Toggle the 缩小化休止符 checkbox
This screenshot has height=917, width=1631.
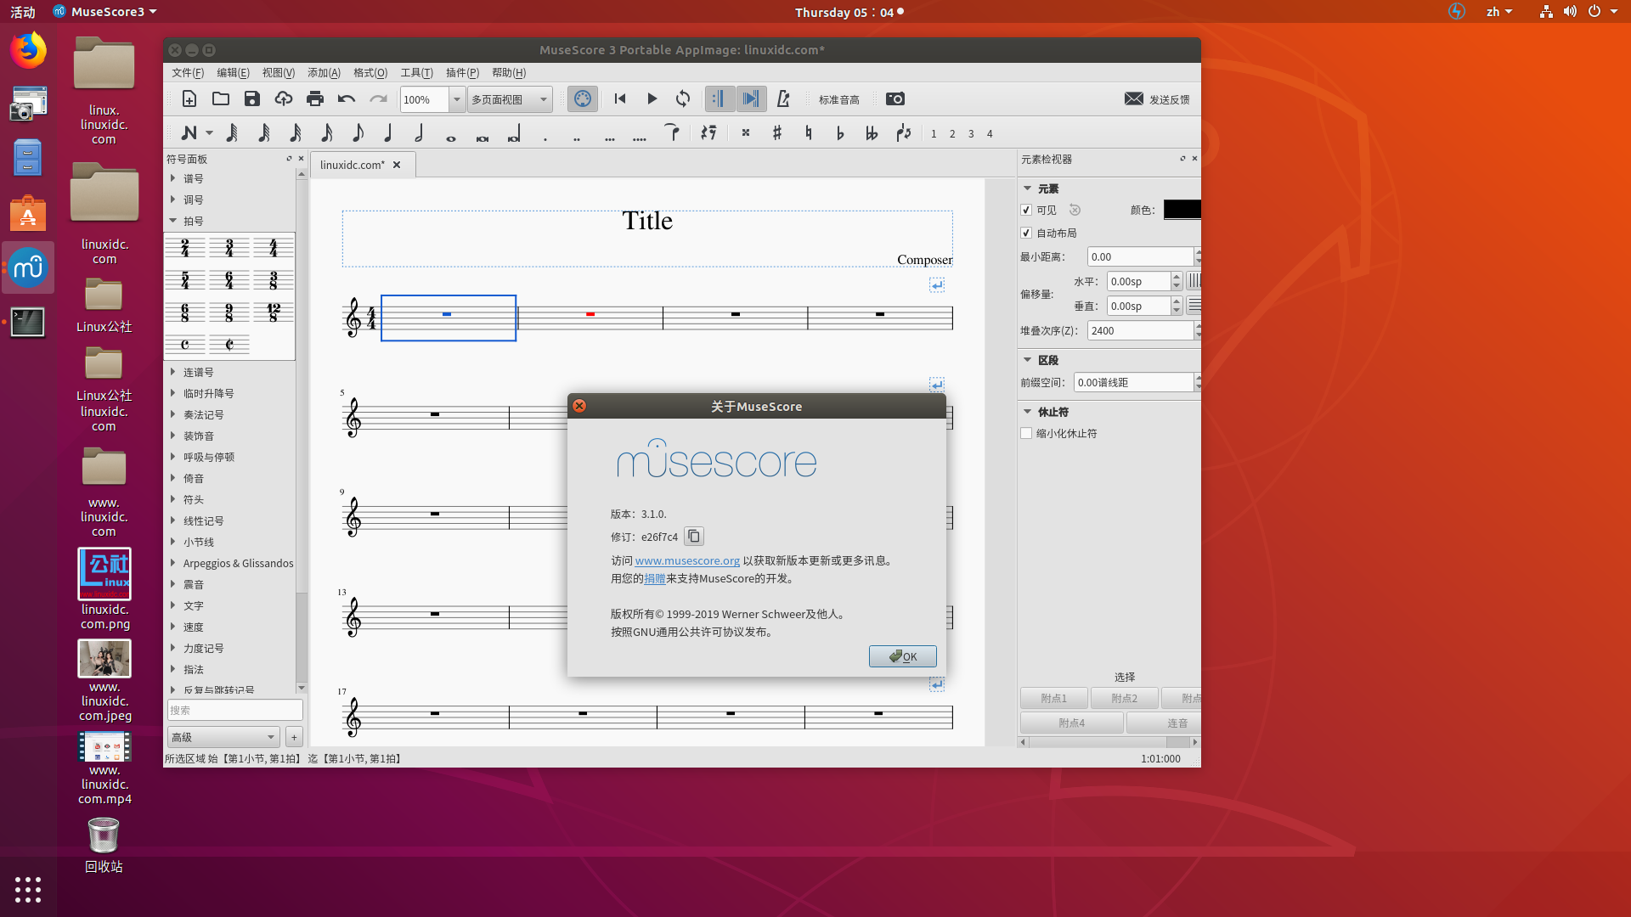pos(1025,433)
